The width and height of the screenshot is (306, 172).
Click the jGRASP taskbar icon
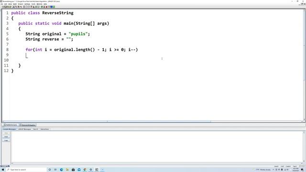(97, 170)
